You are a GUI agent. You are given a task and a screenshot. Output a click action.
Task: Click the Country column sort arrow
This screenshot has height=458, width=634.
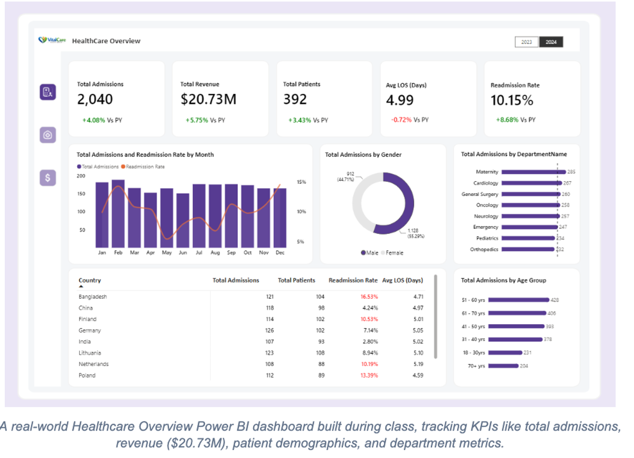click(x=81, y=286)
